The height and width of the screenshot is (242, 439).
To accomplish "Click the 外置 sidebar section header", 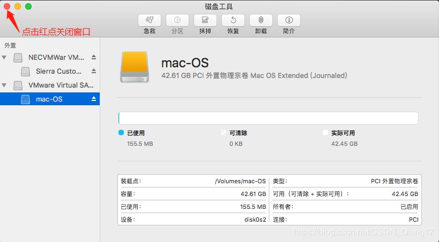I will [10, 45].
